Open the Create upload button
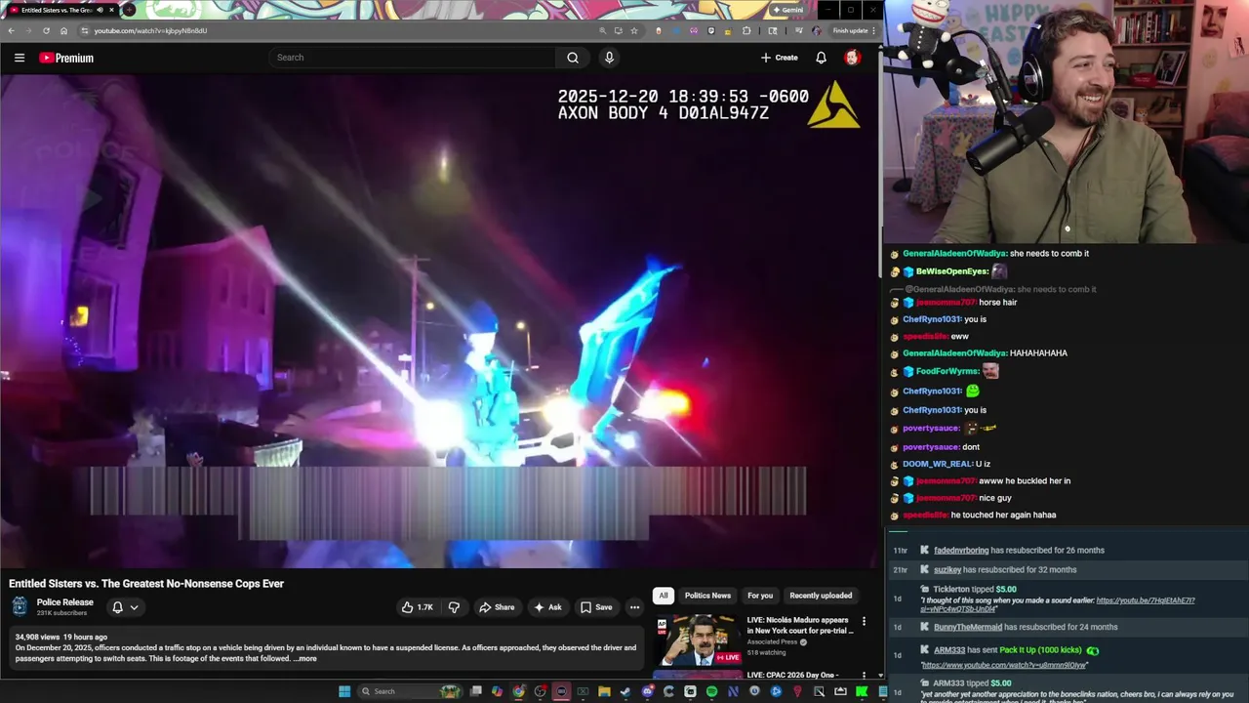 click(x=780, y=58)
